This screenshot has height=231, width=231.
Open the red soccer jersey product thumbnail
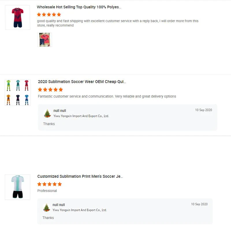18,17
